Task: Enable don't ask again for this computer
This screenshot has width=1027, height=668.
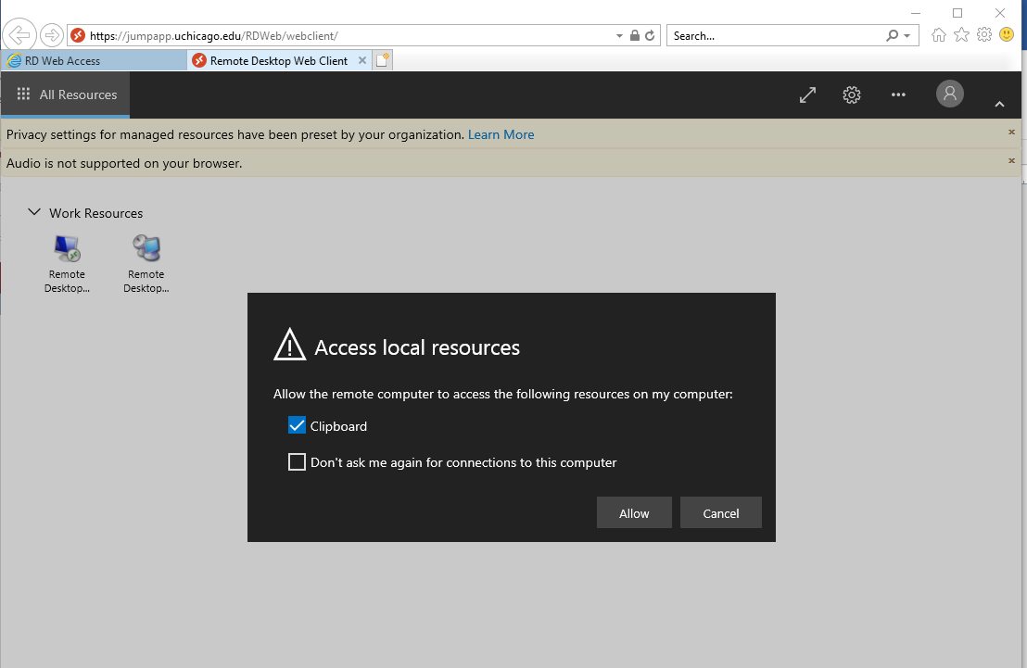Action: click(297, 461)
